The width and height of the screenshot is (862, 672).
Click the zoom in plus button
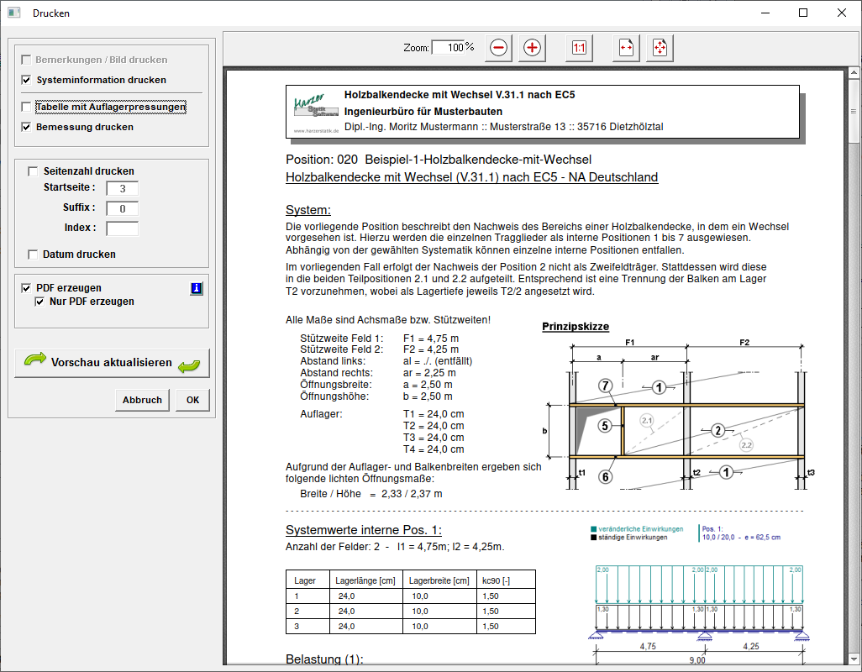pyautogui.click(x=531, y=48)
